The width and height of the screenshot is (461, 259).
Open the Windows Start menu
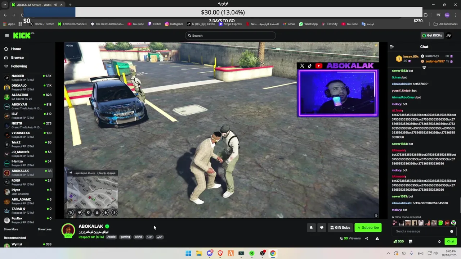point(188,253)
